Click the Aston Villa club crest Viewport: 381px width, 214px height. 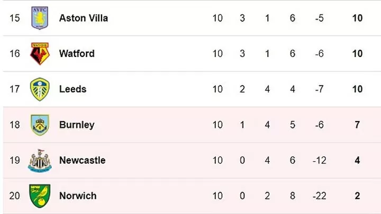point(40,18)
